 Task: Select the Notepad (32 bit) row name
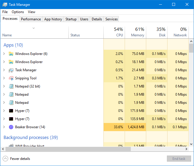28,86
